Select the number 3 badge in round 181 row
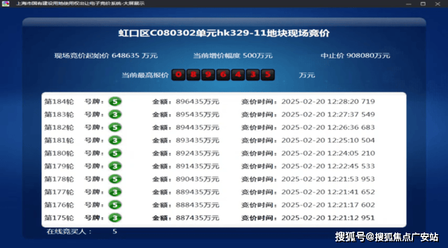Screen dimensions: 448x248 (x=115, y=140)
